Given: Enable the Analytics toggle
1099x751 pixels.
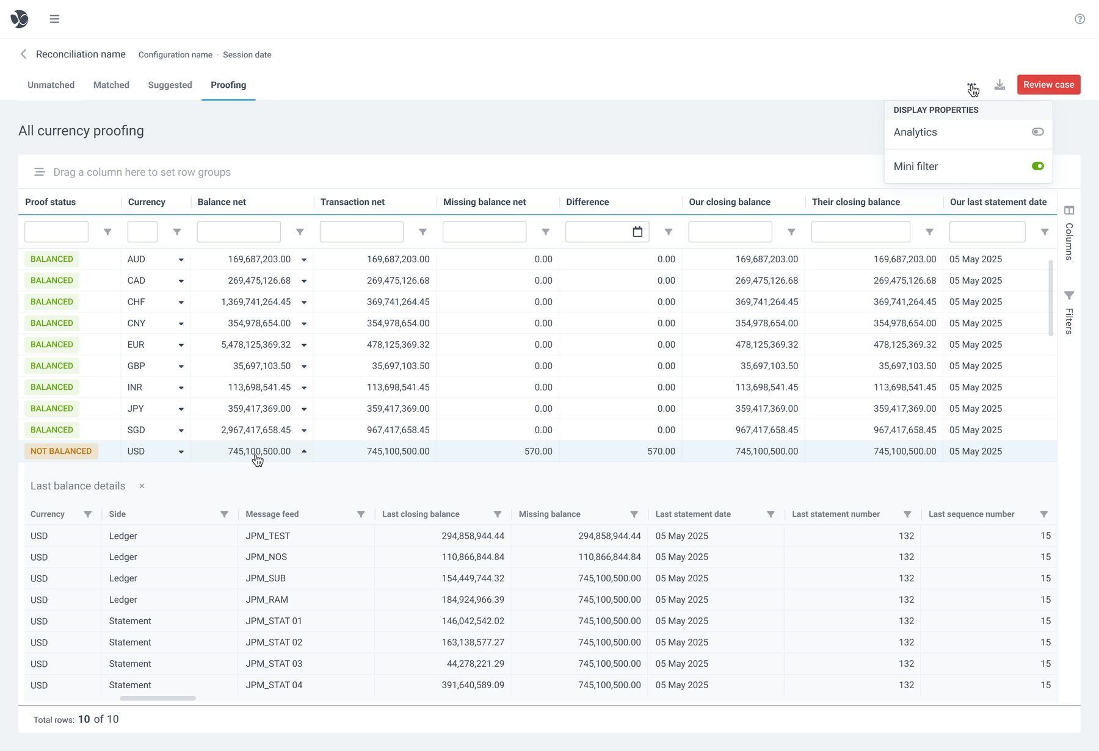Looking at the screenshot, I should click(x=1037, y=132).
